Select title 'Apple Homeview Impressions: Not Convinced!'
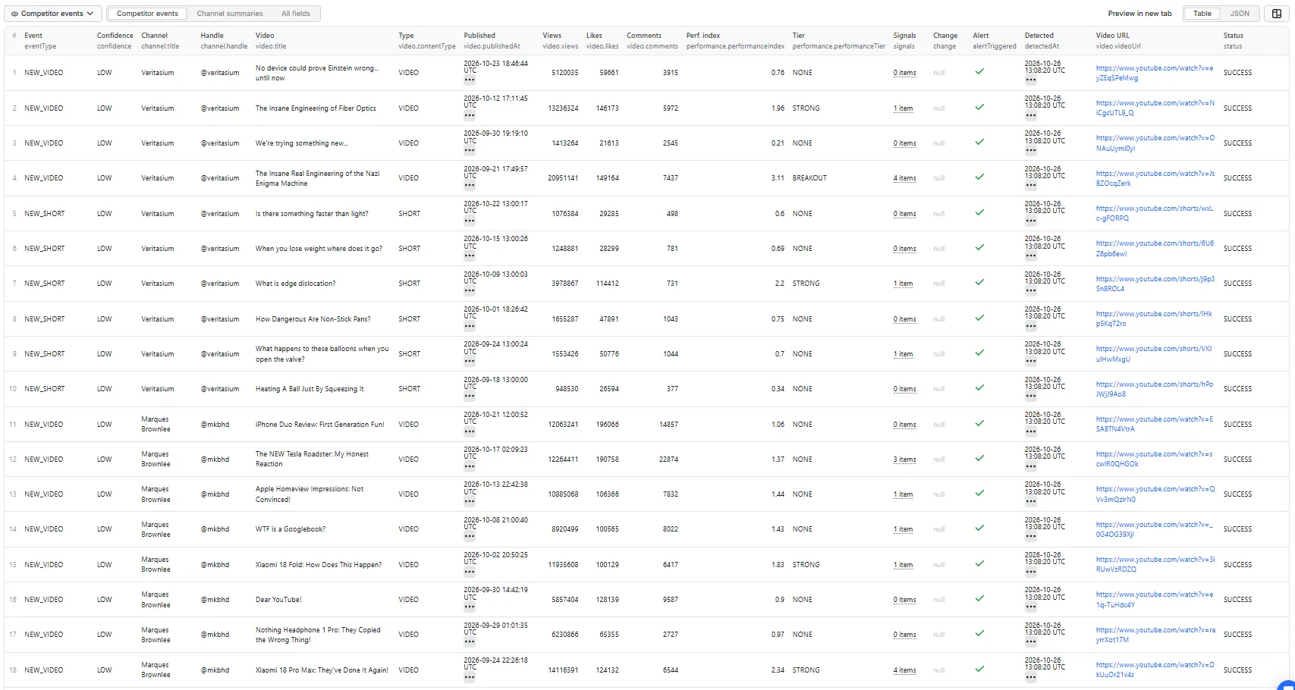Image resolution: width=1295 pixels, height=690 pixels. click(x=310, y=494)
